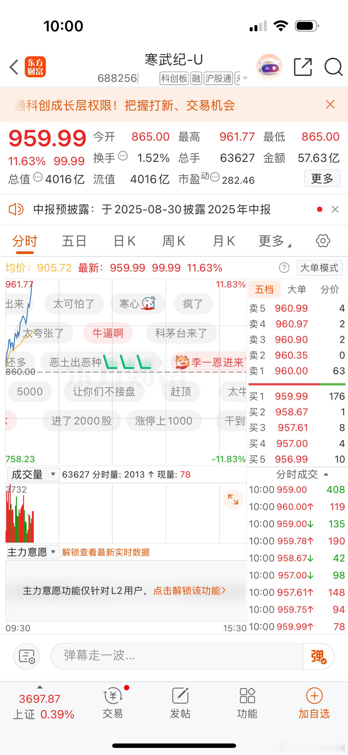
Task: Expand stock tags dropdown arrow
Action: pyautogui.click(x=245, y=78)
